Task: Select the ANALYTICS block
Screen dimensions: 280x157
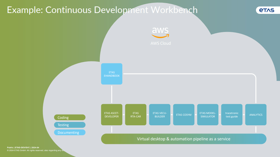Action: point(256,115)
